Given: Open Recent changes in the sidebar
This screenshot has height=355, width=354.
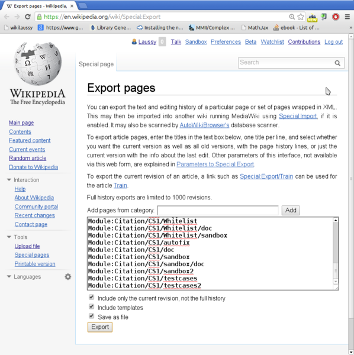Looking at the screenshot, I should 35,215.
